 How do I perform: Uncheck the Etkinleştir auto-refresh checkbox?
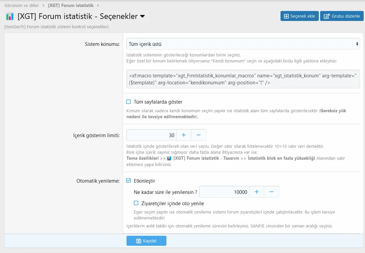(x=129, y=181)
